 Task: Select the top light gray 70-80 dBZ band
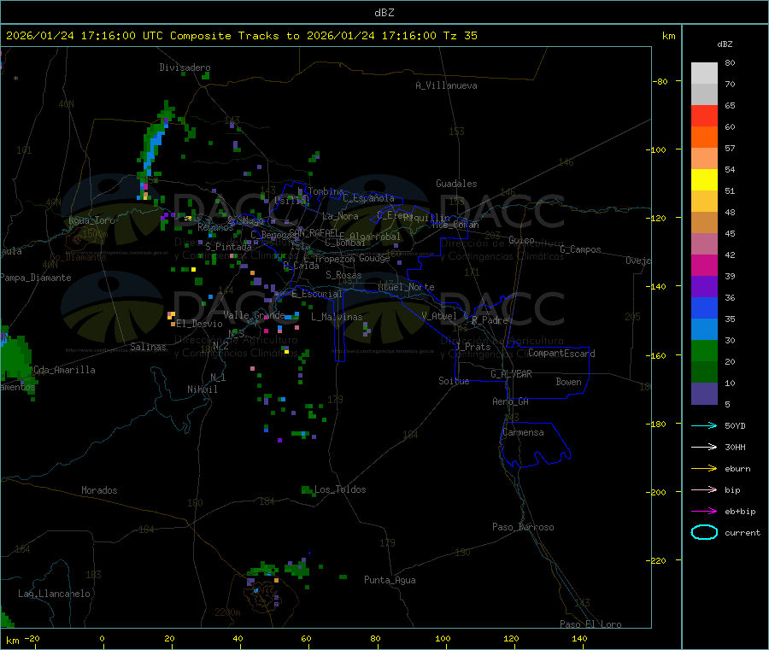pyautogui.click(x=704, y=73)
